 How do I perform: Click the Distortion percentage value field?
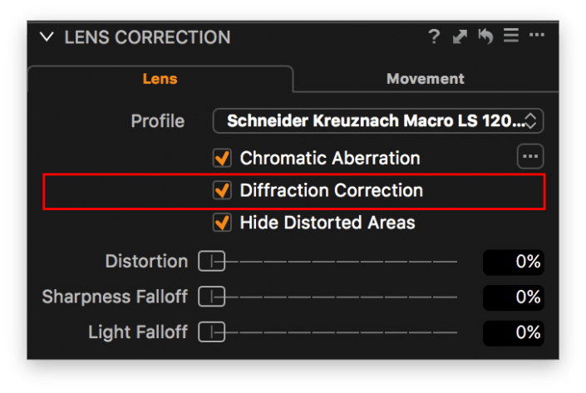coord(514,262)
